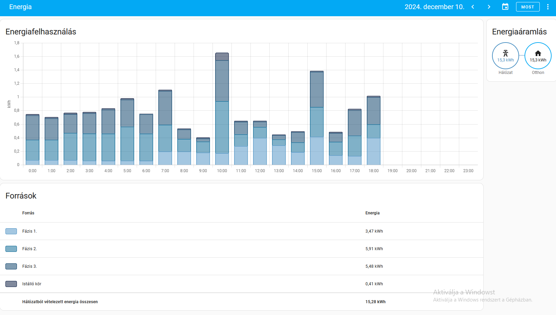The height and width of the screenshot is (315, 556).
Task: Go to the previous day with left chevron
Action: 473,7
